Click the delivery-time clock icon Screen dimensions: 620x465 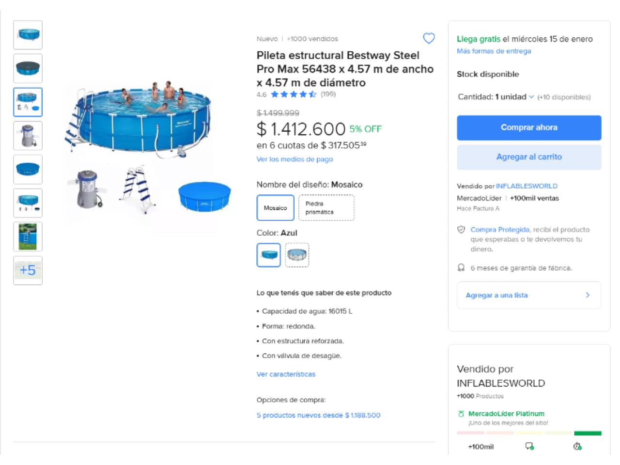click(x=577, y=446)
